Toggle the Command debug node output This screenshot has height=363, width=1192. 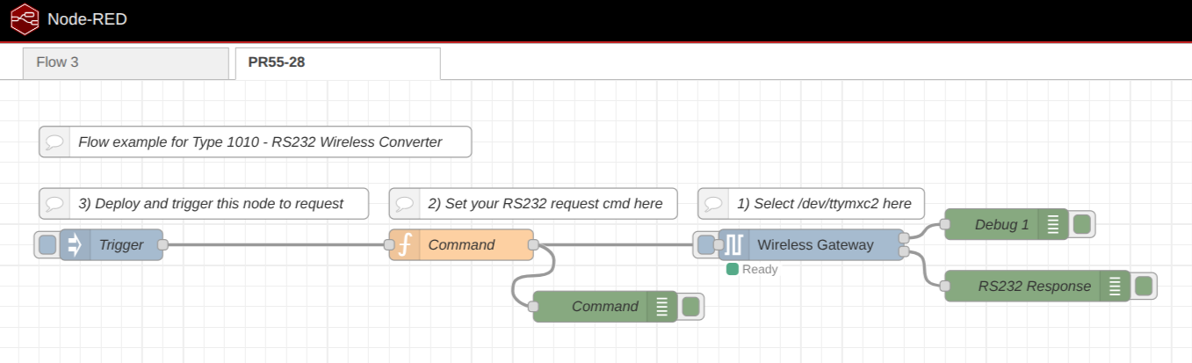[x=690, y=307]
